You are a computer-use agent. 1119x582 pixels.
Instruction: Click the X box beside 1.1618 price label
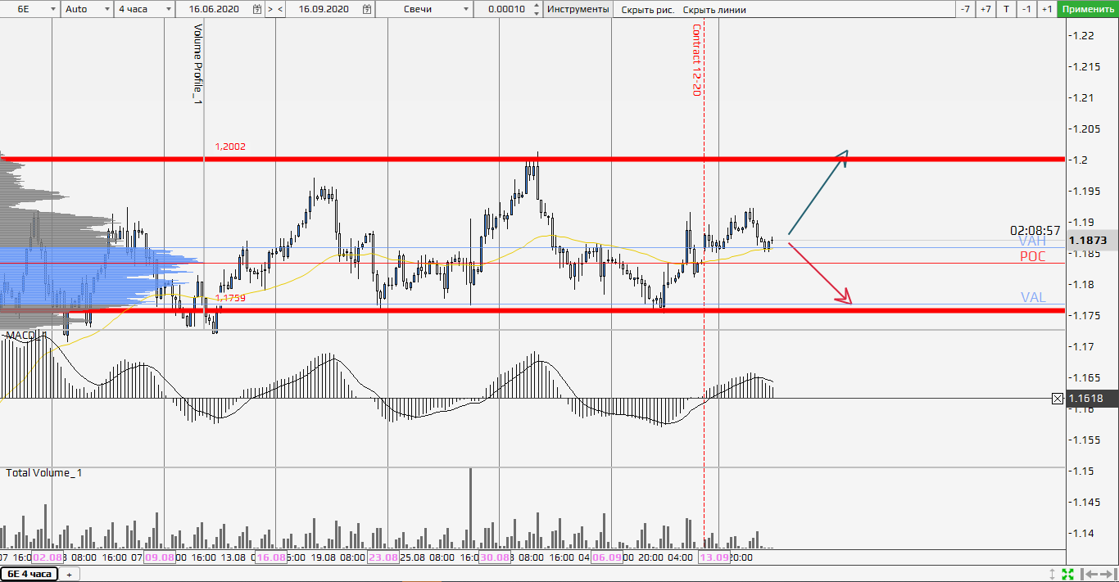tap(1057, 399)
